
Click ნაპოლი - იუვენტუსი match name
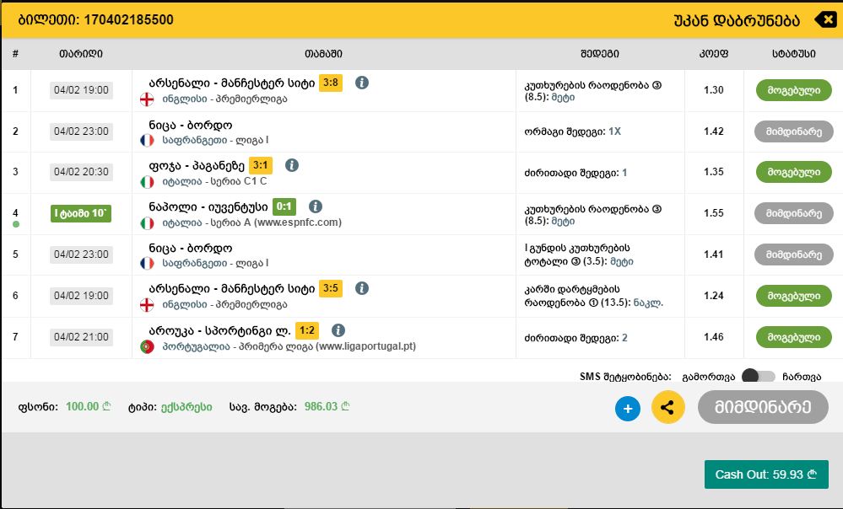(x=208, y=206)
